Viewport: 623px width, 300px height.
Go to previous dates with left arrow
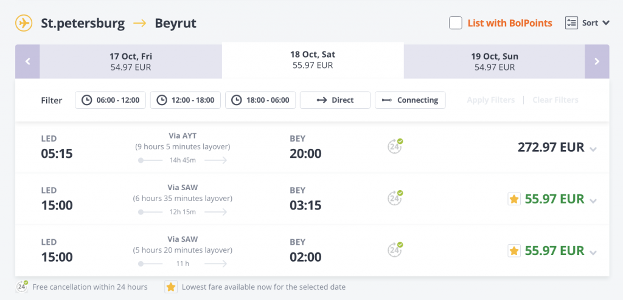(27, 61)
